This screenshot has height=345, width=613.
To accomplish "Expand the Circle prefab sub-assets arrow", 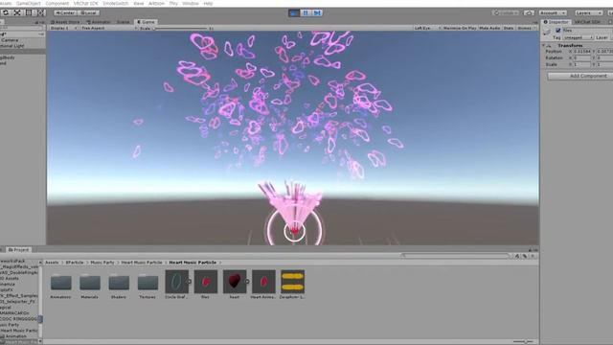I will [x=190, y=281].
